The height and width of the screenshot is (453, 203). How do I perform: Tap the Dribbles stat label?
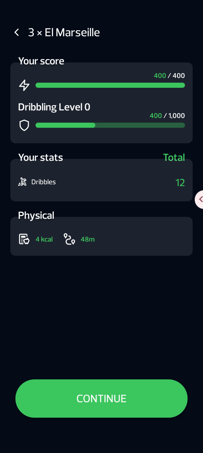click(43, 182)
